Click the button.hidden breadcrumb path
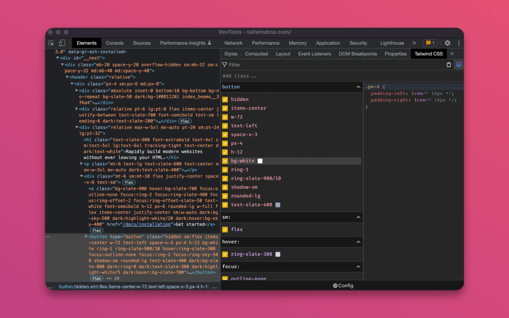This screenshot has width=509, height=318. 134,287
